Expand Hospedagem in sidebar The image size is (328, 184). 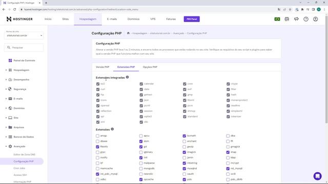coord(6,70)
